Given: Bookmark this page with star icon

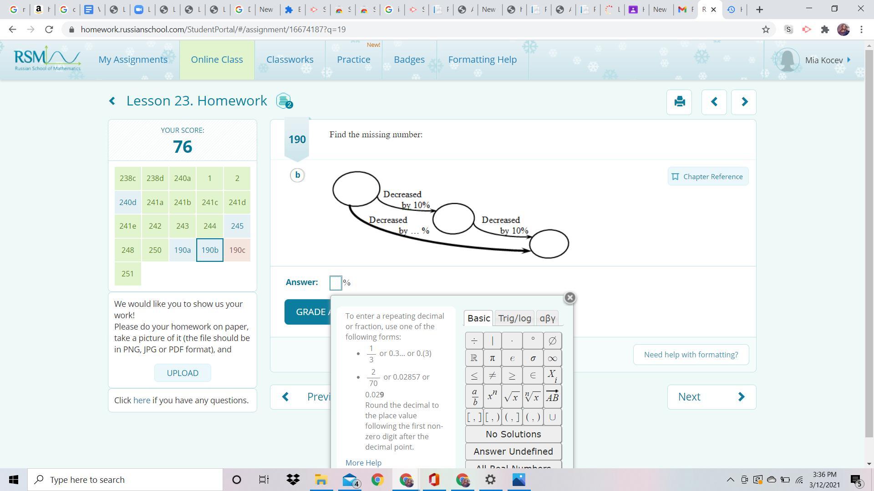Looking at the screenshot, I should [x=766, y=30].
